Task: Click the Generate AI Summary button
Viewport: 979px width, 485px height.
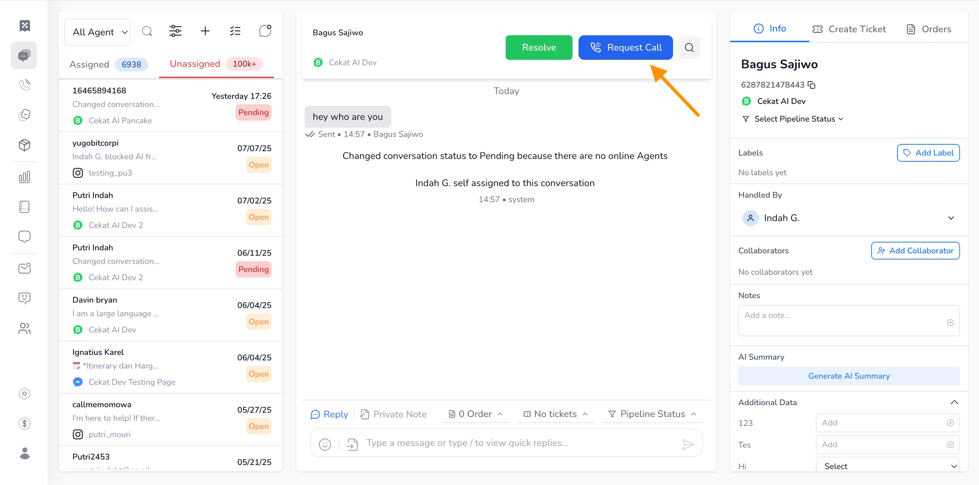Action: 849,376
